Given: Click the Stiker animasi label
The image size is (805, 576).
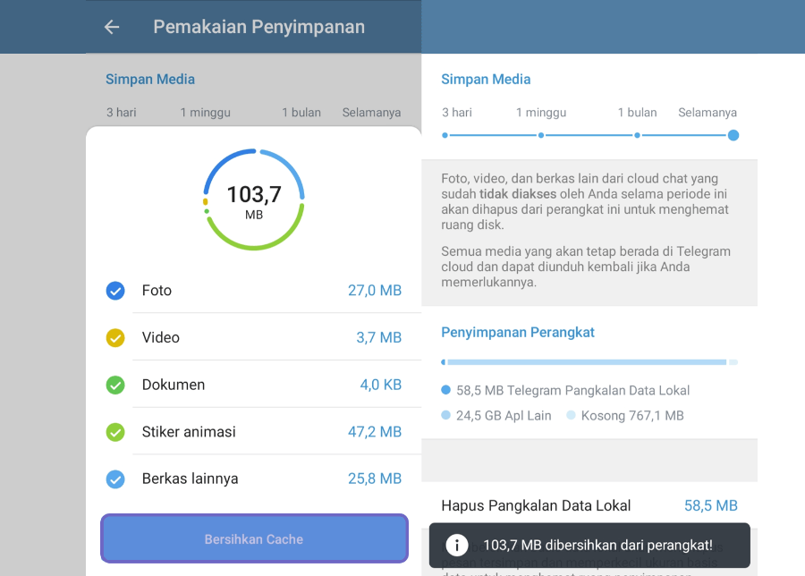Looking at the screenshot, I should (189, 432).
